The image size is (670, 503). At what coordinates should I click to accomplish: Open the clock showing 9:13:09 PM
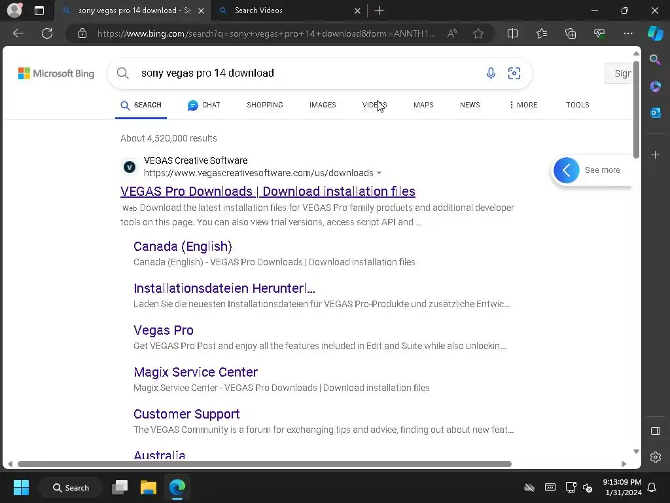coord(622,487)
